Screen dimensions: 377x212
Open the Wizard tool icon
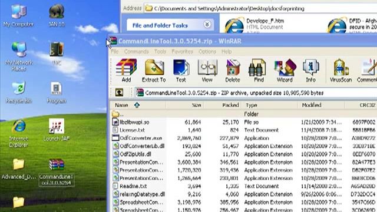[285, 71]
